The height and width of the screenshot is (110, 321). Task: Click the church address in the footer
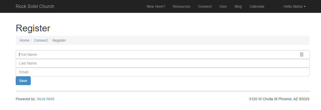coord(279,99)
